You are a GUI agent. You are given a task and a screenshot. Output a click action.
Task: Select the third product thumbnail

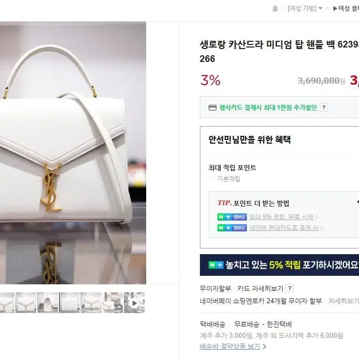[48, 303]
